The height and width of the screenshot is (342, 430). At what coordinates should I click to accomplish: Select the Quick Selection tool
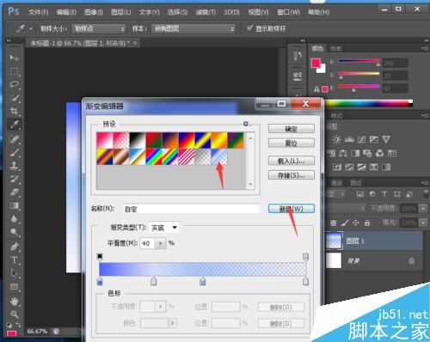(x=14, y=98)
